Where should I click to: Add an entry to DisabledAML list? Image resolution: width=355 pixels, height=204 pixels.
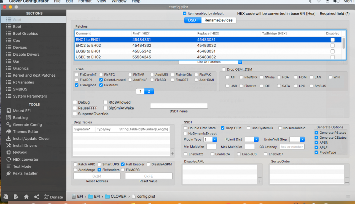pyautogui.click(x=260, y=182)
